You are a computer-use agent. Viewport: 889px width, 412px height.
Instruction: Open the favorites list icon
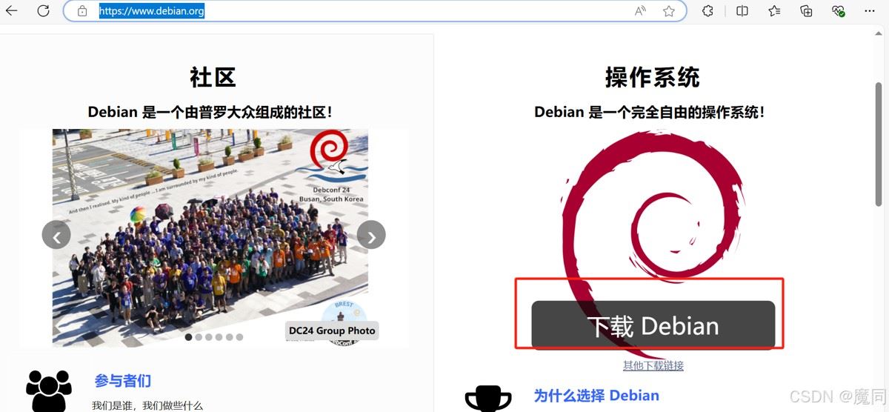pyautogui.click(x=774, y=11)
